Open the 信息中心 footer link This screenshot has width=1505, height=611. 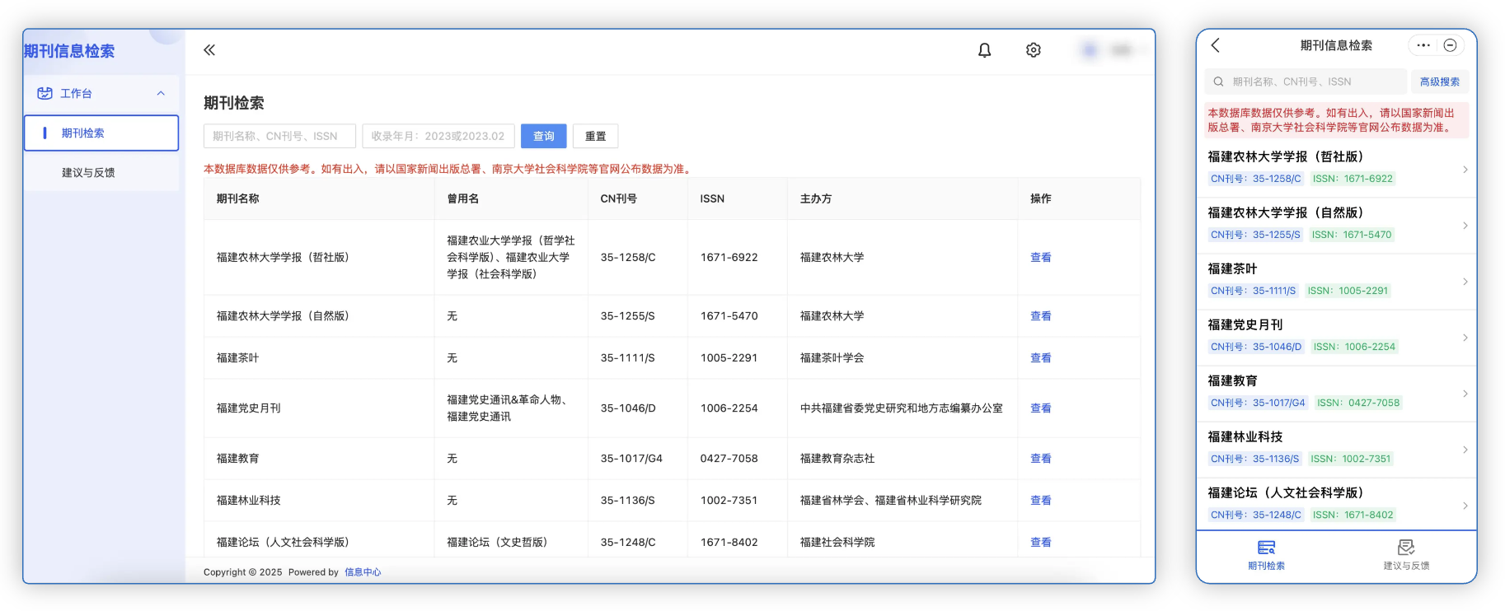click(x=363, y=572)
